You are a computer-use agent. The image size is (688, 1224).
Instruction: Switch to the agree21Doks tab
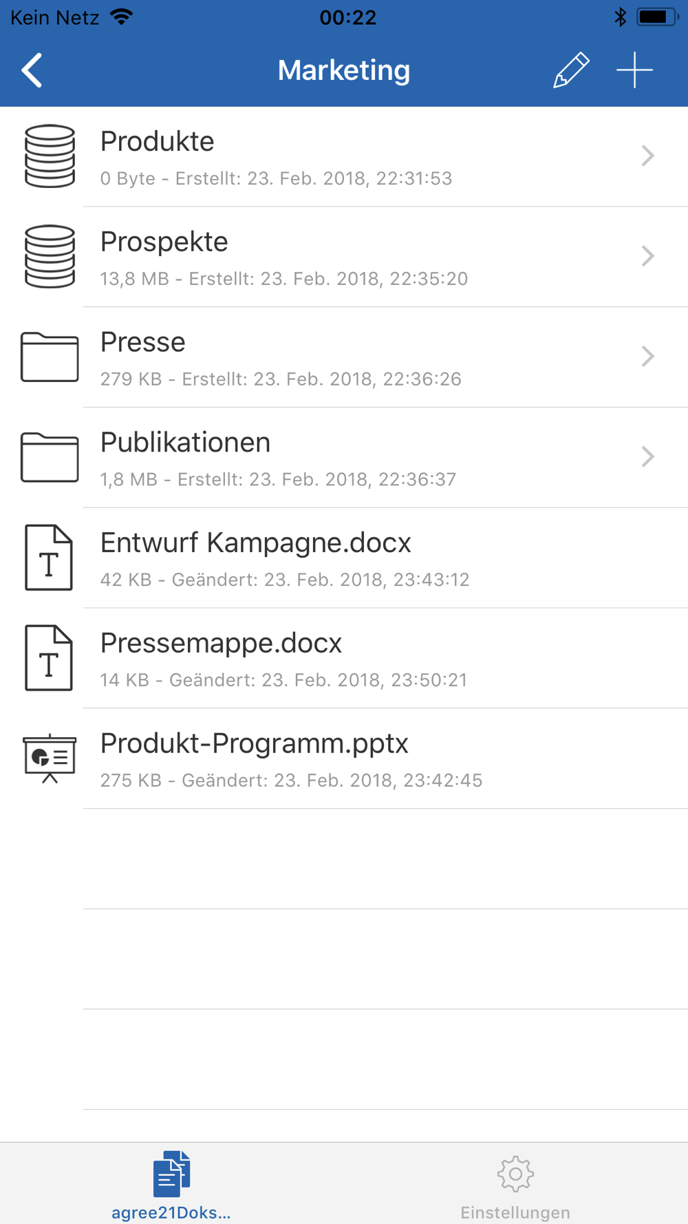click(171, 1185)
